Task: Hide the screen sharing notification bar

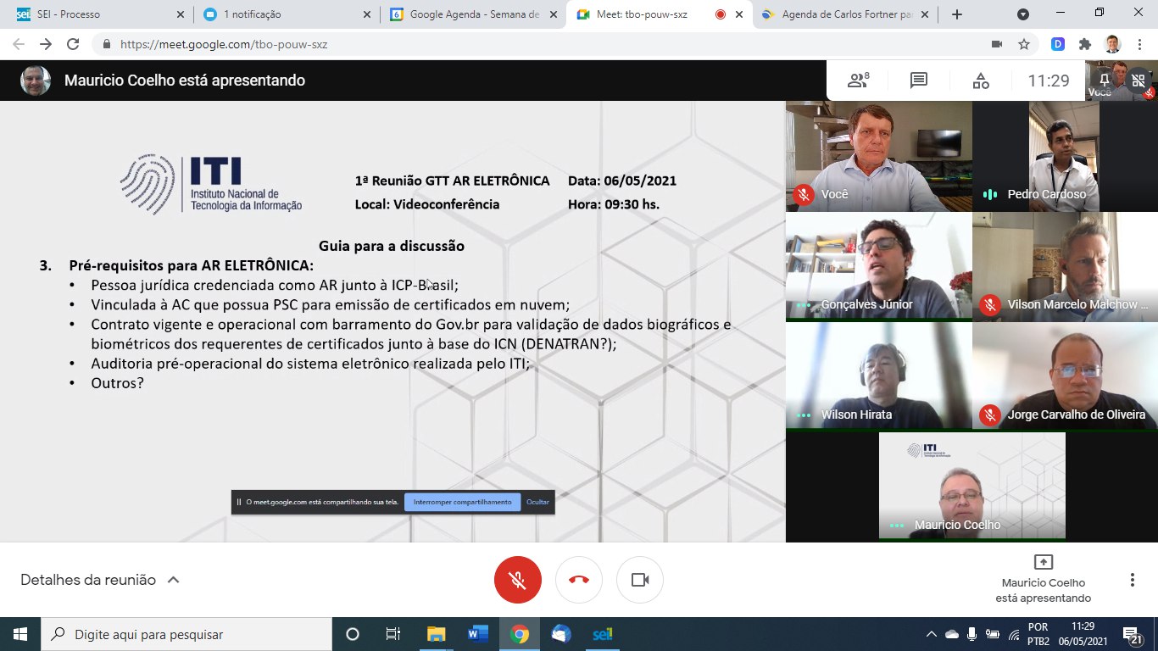Action: click(537, 501)
